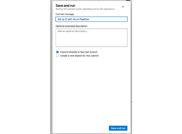The width and height of the screenshot is (182, 134).
Task: Focus the optional extended description text area
Action: coord(92,38)
